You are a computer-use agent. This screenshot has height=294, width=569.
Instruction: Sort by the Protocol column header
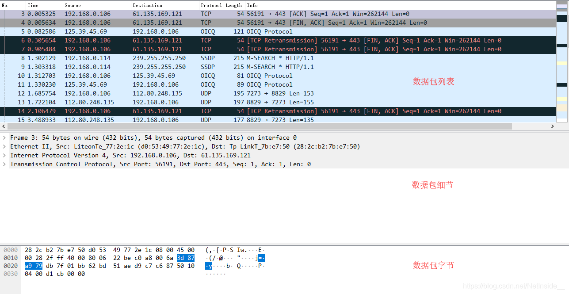tap(211, 5)
